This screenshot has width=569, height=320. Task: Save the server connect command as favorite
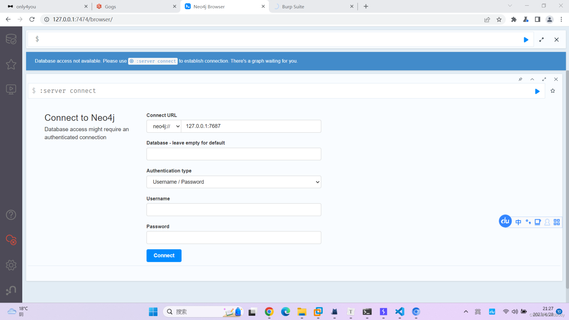tap(553, 91)
